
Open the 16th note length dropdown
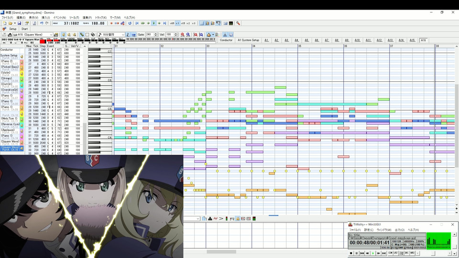[123, 34]
